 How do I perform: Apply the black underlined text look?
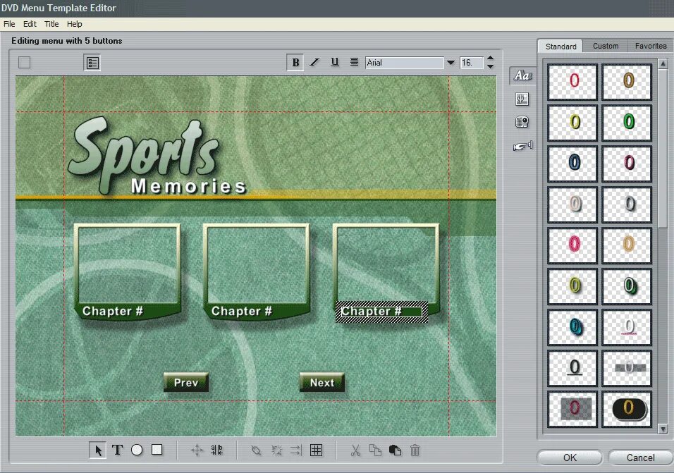pyautogui.click(x=572, y=368)
